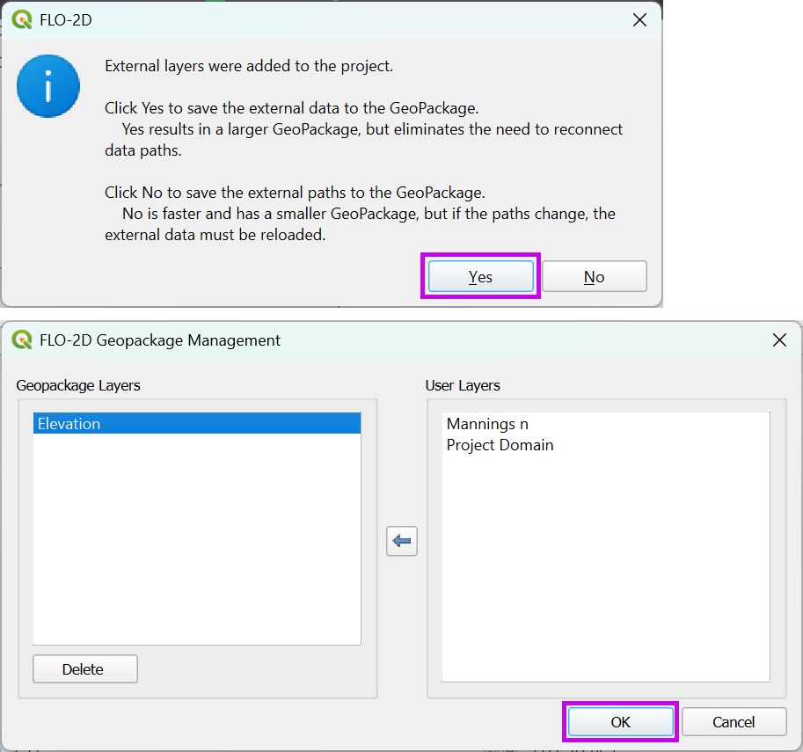Confirm Geopackage Management with OK

(620, 722)
